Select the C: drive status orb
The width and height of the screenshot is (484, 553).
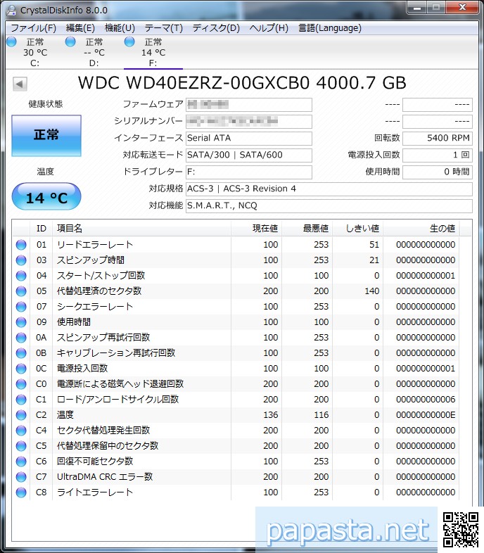tap(11, 42)
